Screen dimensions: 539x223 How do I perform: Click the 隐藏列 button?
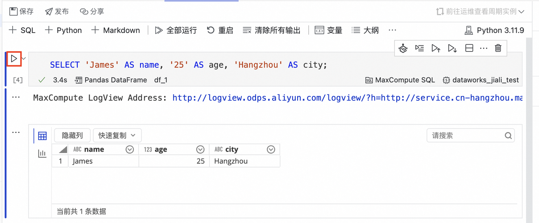pyautogui.click(x=72, y=136)
